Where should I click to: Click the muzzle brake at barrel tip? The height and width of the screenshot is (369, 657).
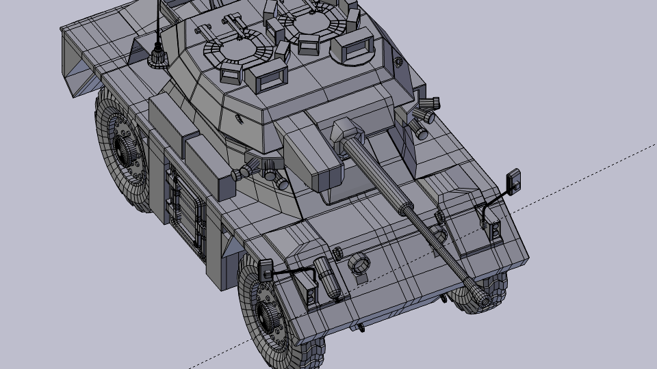click(x=479, y=292)
